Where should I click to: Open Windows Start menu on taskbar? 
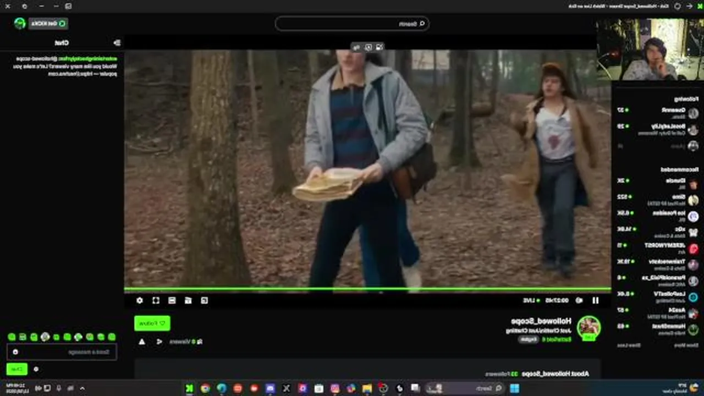coord(514,388)
